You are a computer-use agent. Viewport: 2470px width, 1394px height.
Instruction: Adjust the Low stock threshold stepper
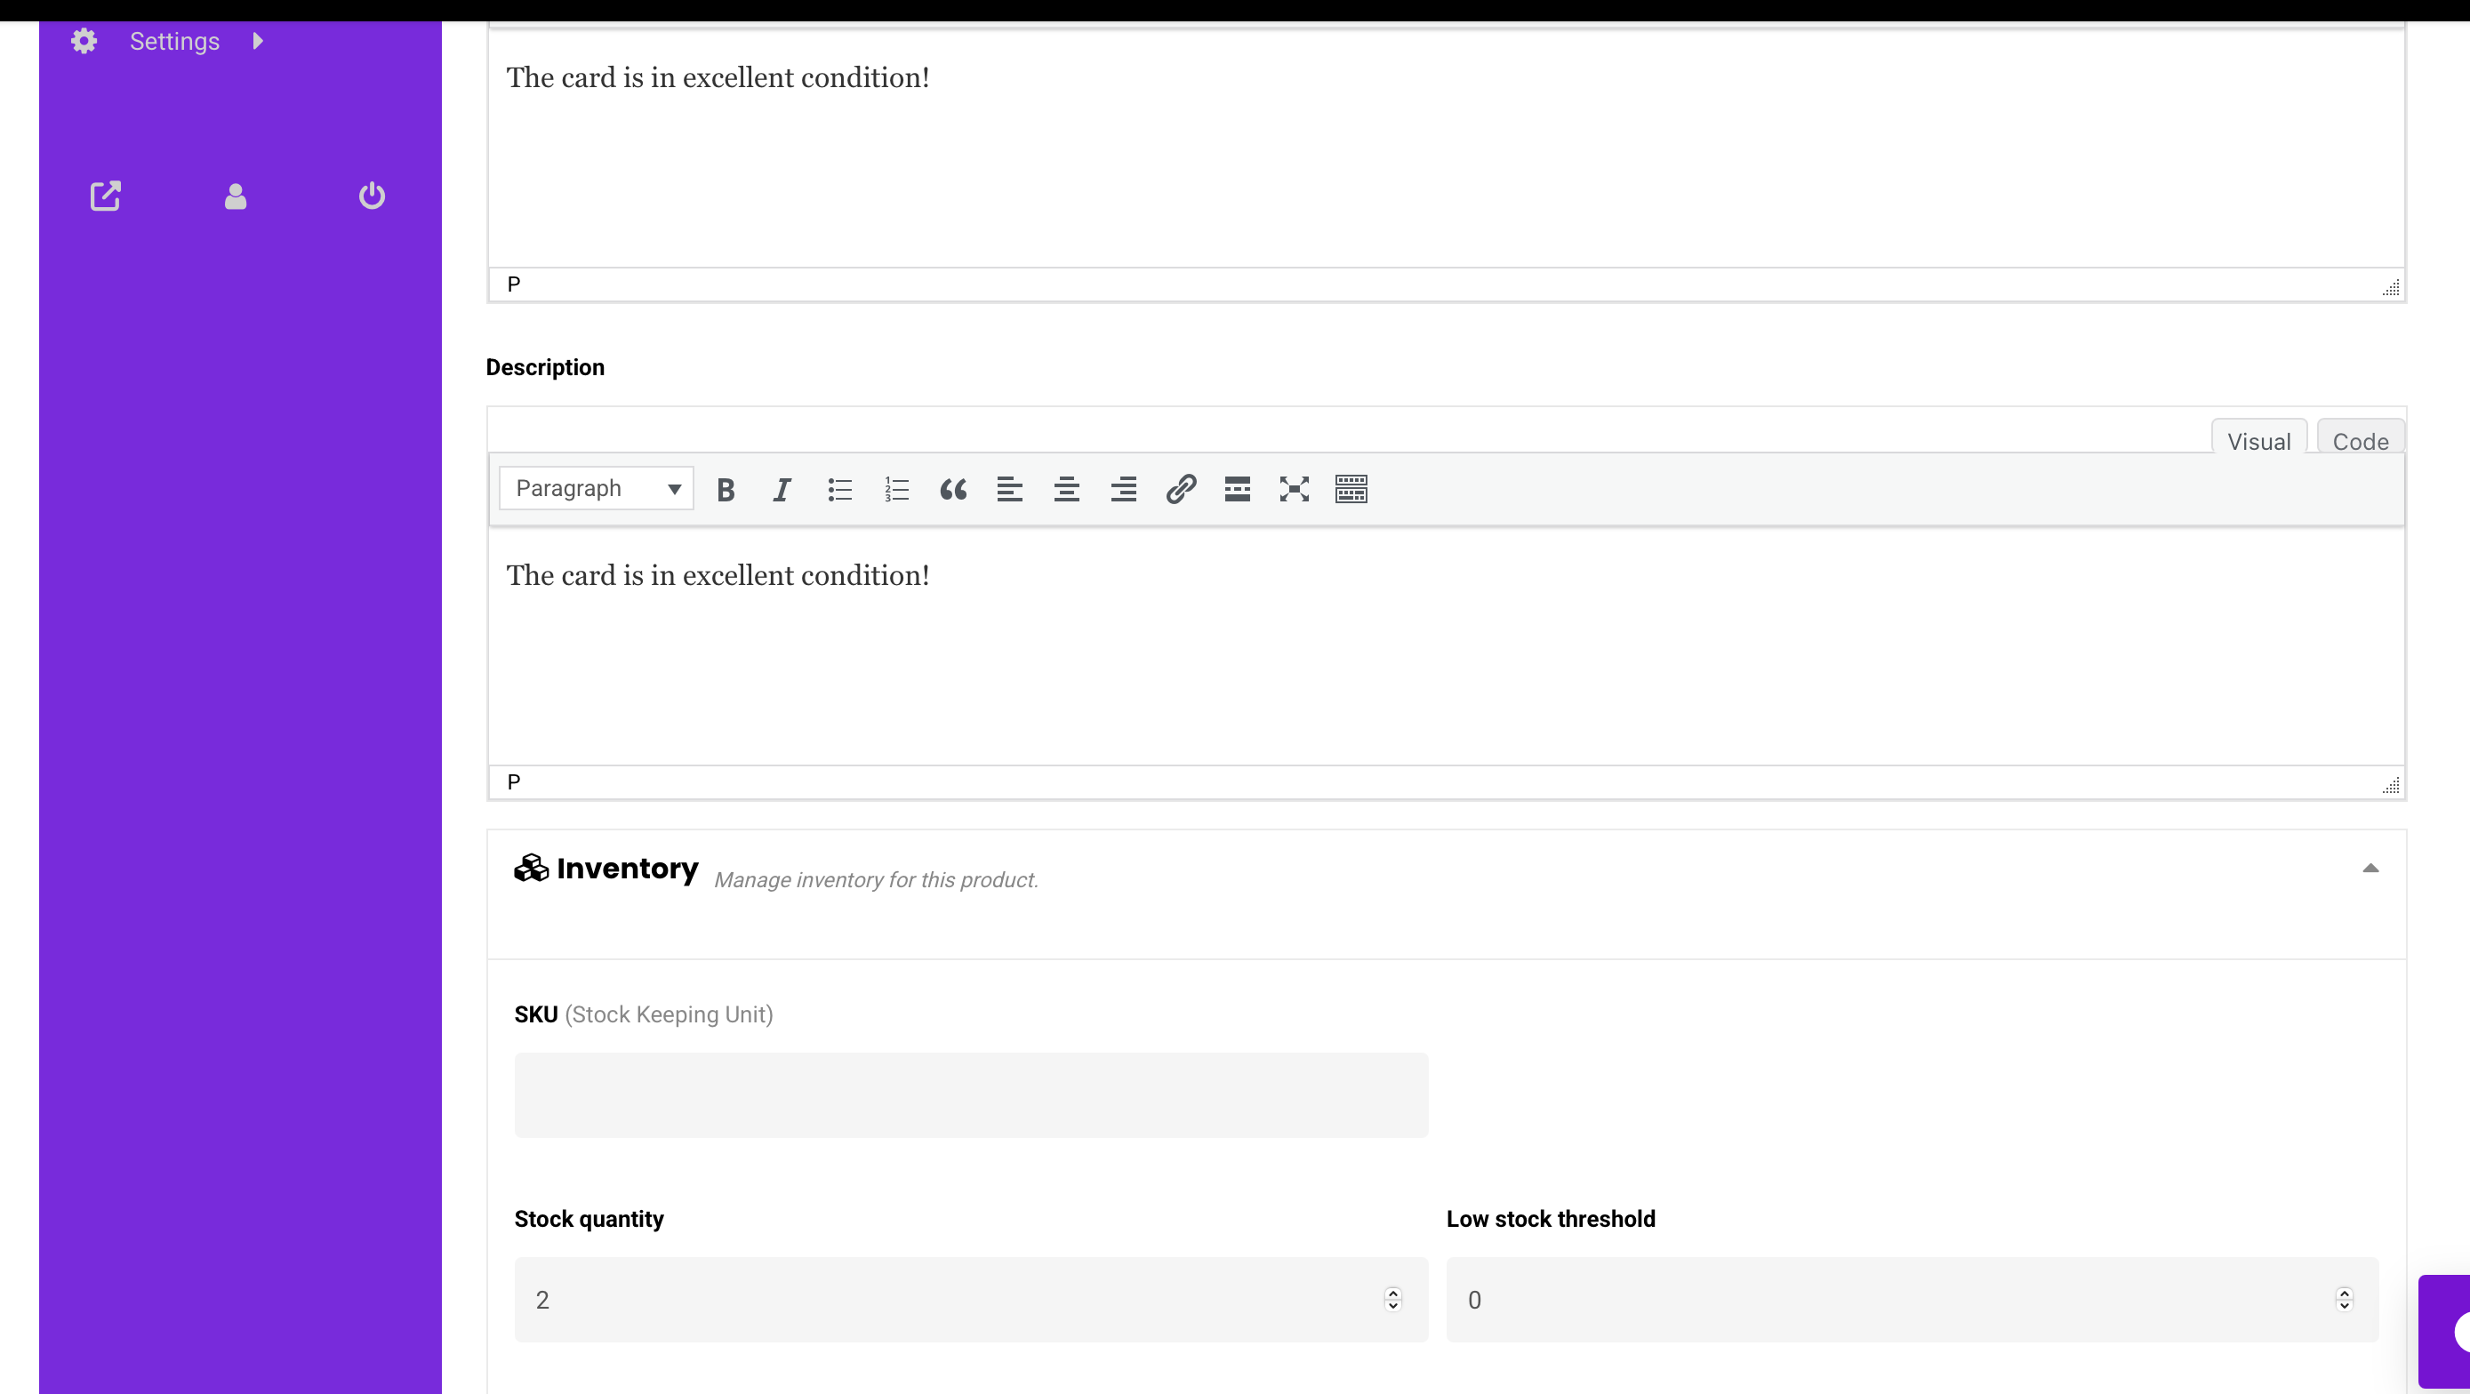click(x=2345, y=1299)
